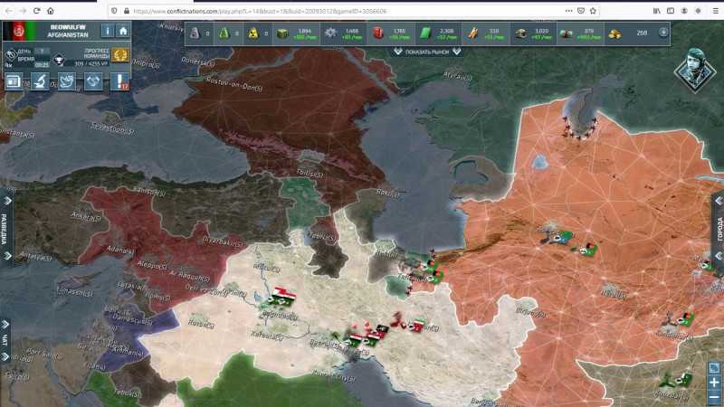
Task: Click the map layer button above zoom plus
Action: 714,368
